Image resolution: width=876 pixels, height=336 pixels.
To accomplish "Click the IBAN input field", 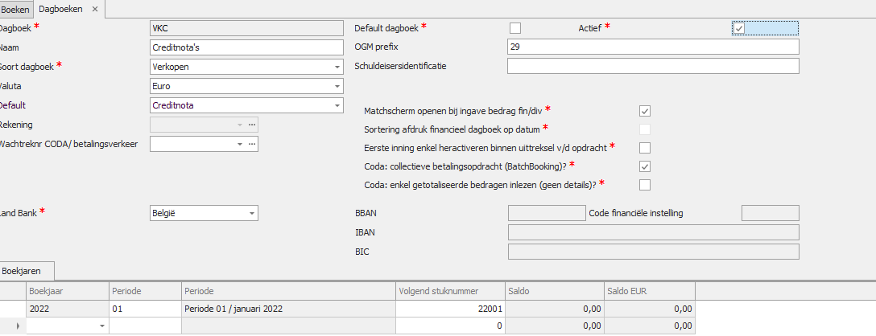I will click(653, 232).
